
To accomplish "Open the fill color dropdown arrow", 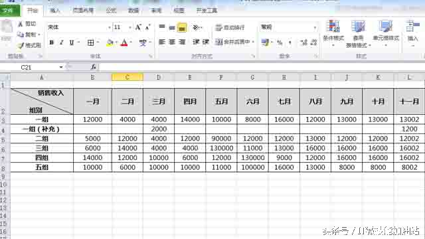I will tap(116, 42).
